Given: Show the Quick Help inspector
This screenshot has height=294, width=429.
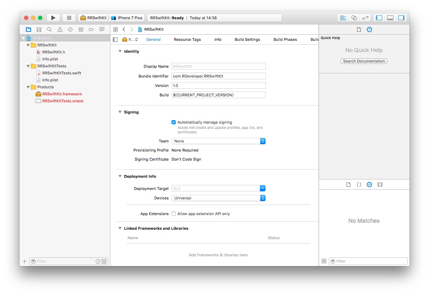Looking at the screenshot, I should (369, 29).
